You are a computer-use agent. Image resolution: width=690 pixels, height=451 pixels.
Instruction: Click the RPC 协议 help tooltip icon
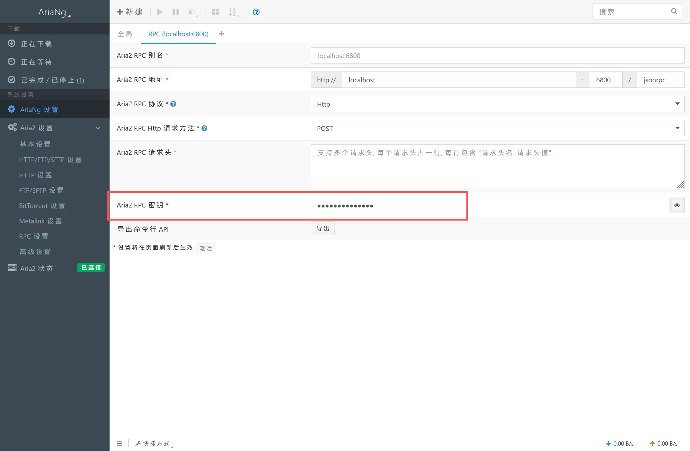pyautogui.click(x=173, y=104)
